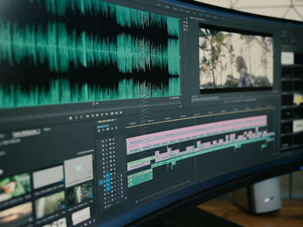Step back one frame in Source monitor
This screenshot has height=227, width=303.
coord(93,116)
